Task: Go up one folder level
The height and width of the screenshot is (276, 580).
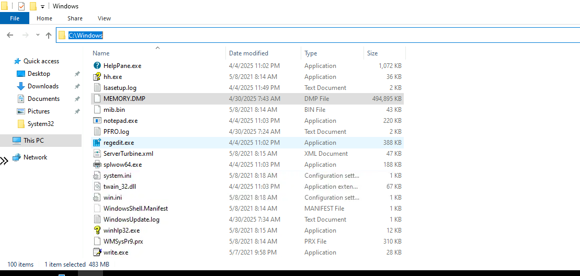Action: [49, 35]
